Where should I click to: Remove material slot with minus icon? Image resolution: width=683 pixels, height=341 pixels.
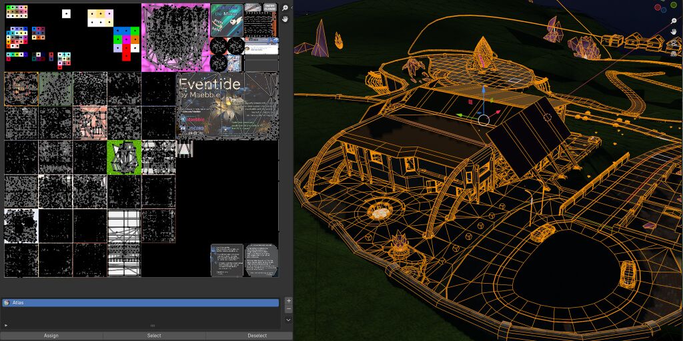288,309
